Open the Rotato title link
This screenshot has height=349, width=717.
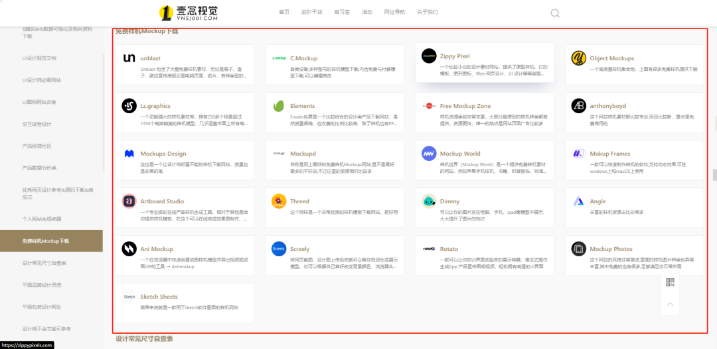pos(449,249)
